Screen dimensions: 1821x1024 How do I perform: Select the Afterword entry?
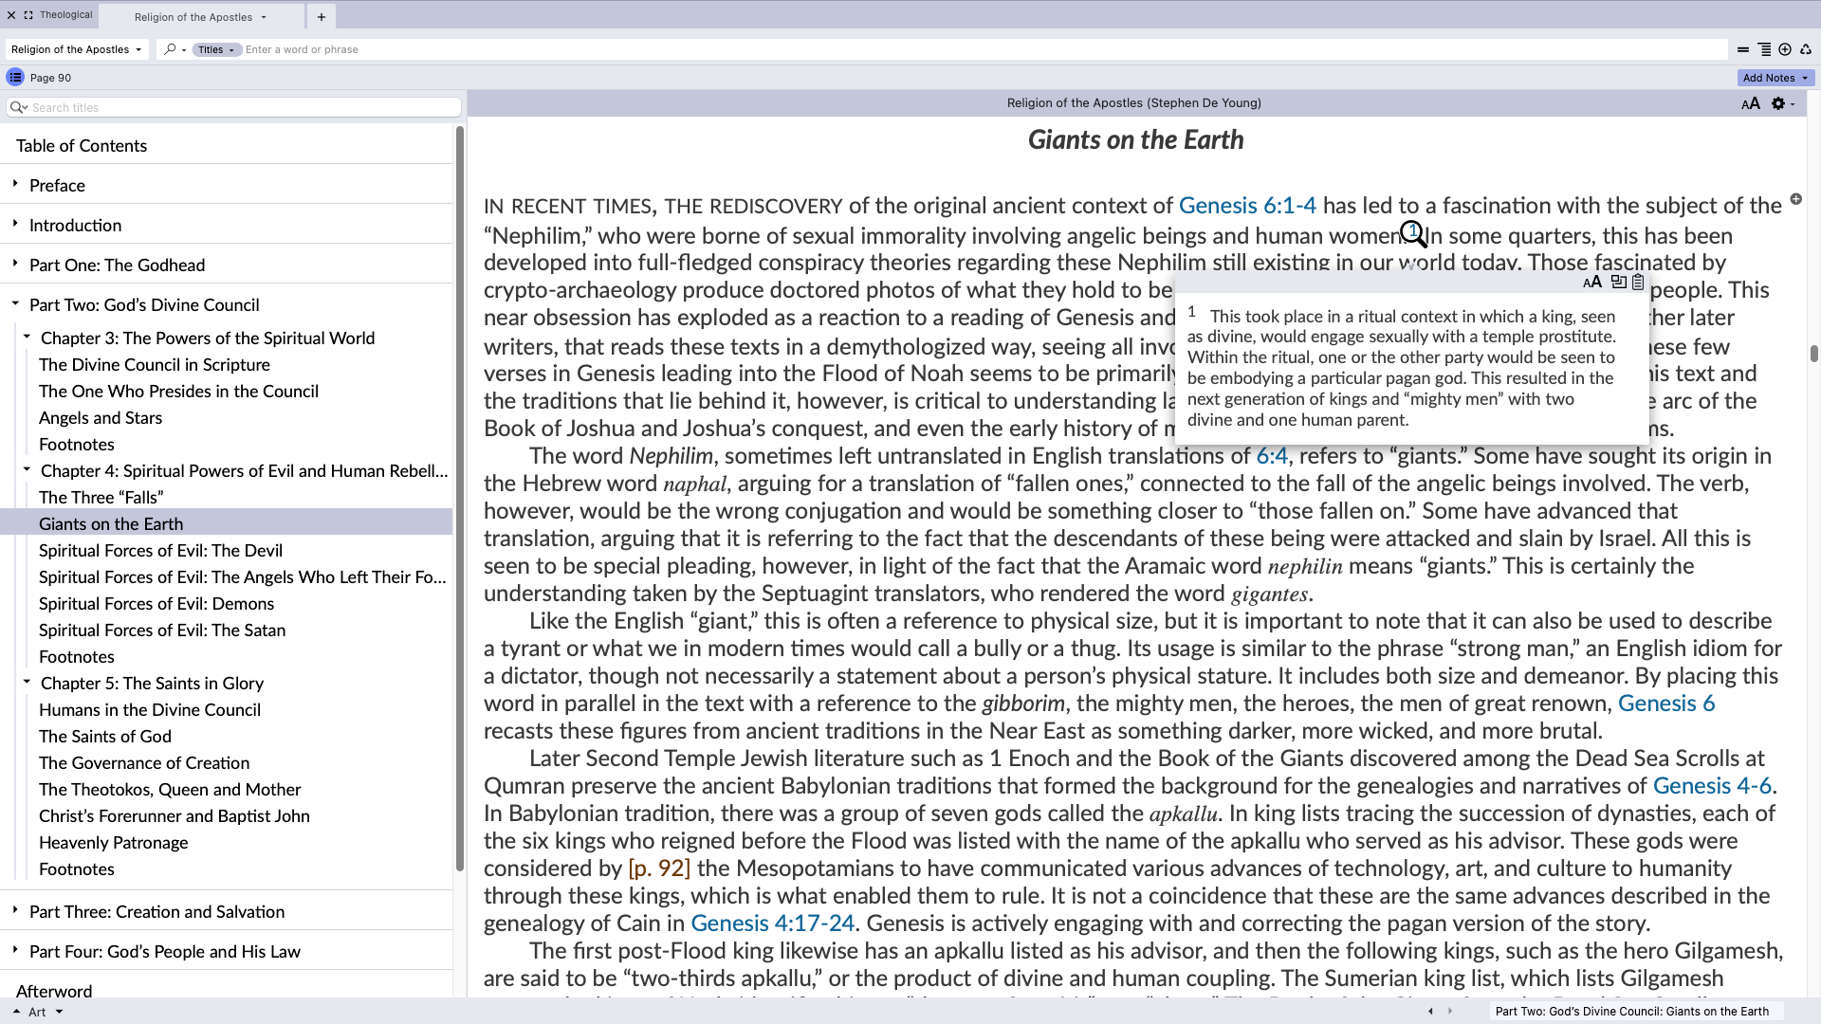coord(54,990)
